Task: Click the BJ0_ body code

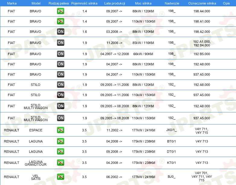Action: coord(171,177)
